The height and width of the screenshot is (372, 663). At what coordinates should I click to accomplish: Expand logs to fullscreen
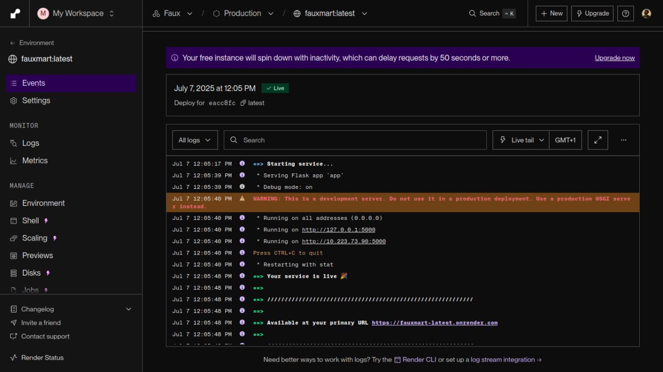(598, 140)
